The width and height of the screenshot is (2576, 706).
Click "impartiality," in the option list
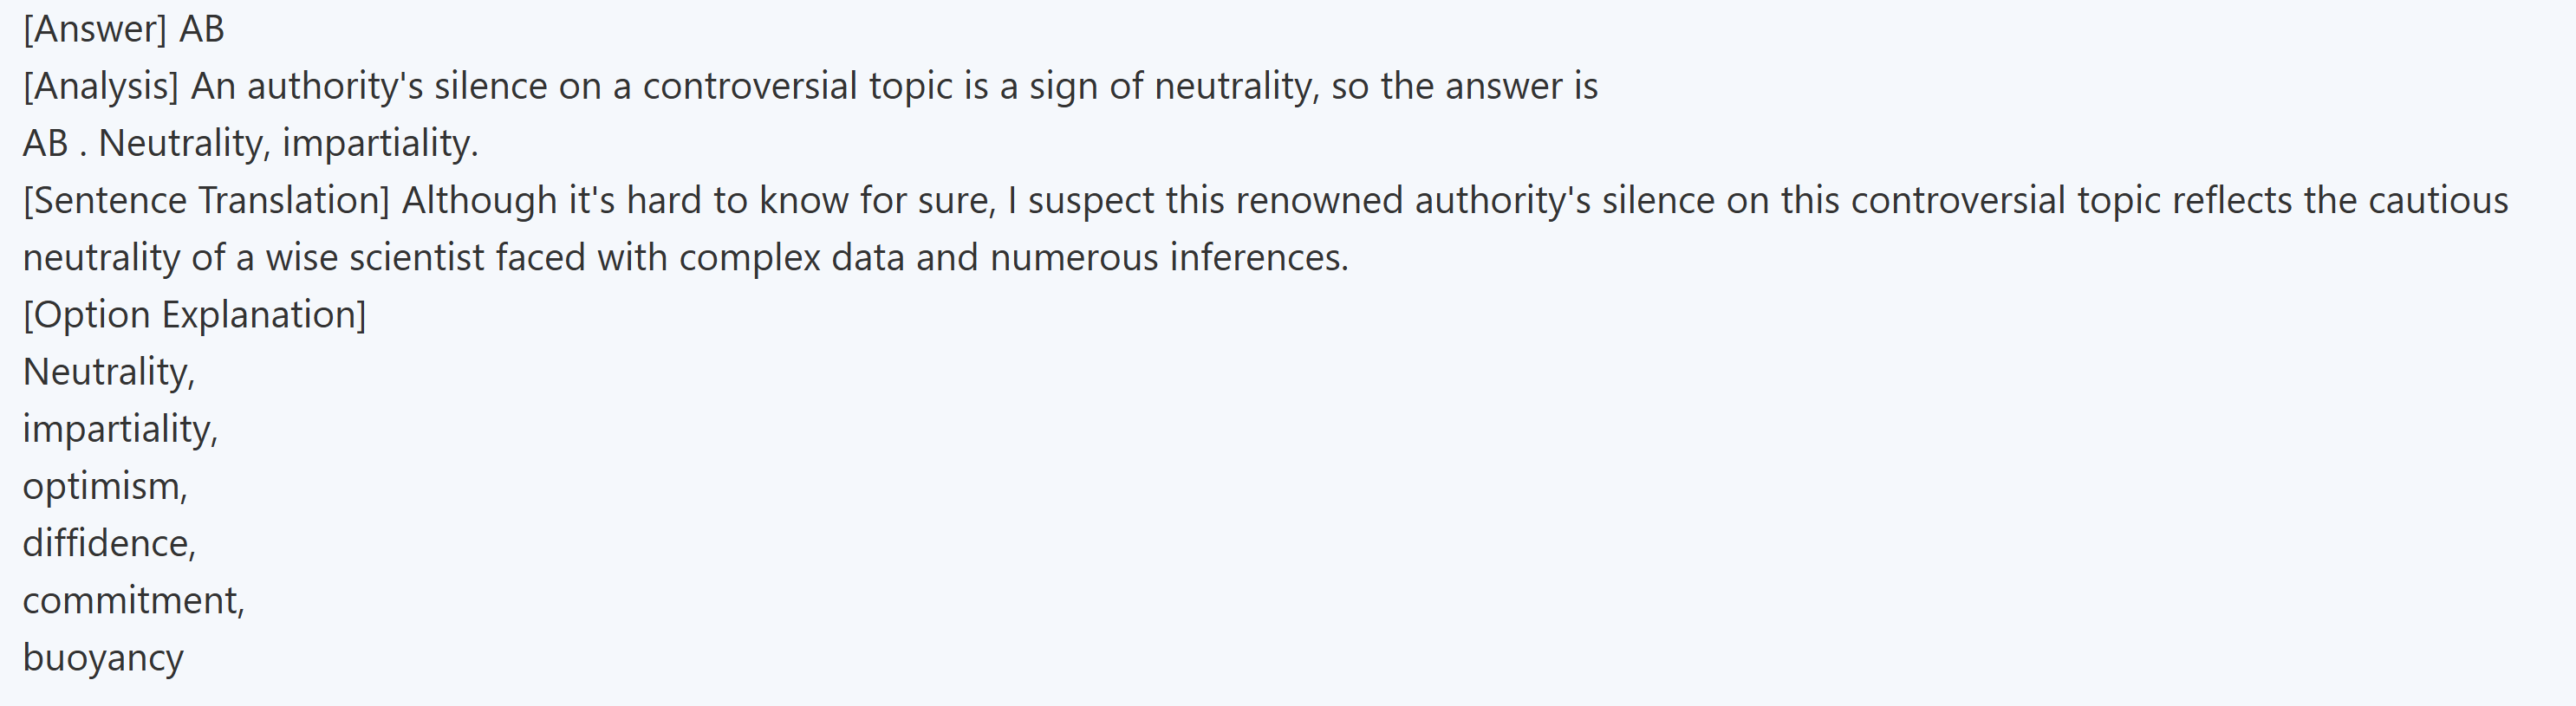pyautogui.click(x=120, y=429)
